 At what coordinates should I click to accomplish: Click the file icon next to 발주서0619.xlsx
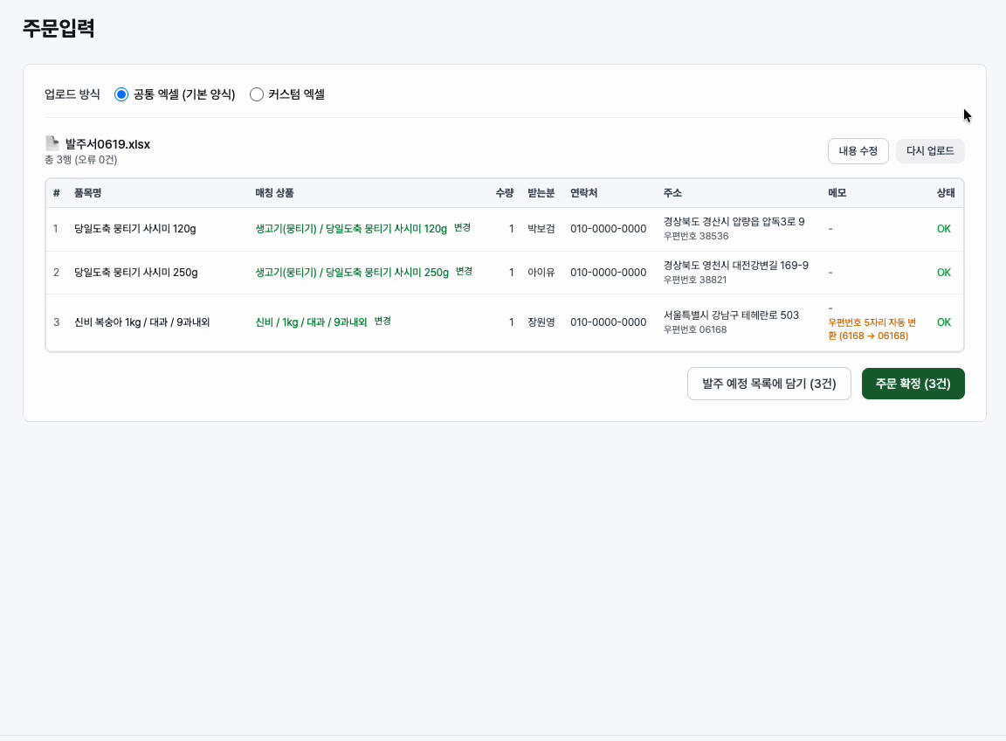52,143
